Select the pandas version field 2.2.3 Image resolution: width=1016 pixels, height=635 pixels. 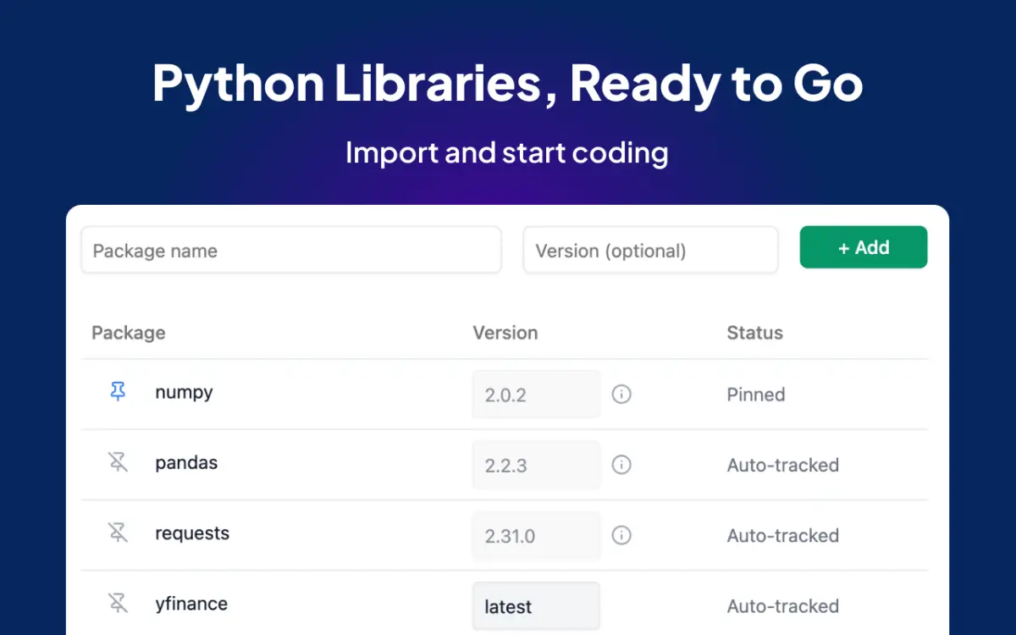pyautogui.click(x=537, y=465)
